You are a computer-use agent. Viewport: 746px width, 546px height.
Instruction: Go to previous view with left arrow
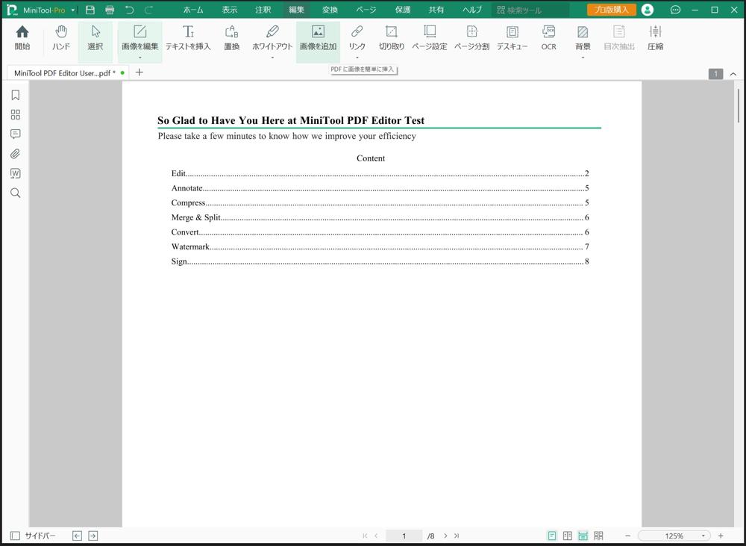(x=77, y=536)
